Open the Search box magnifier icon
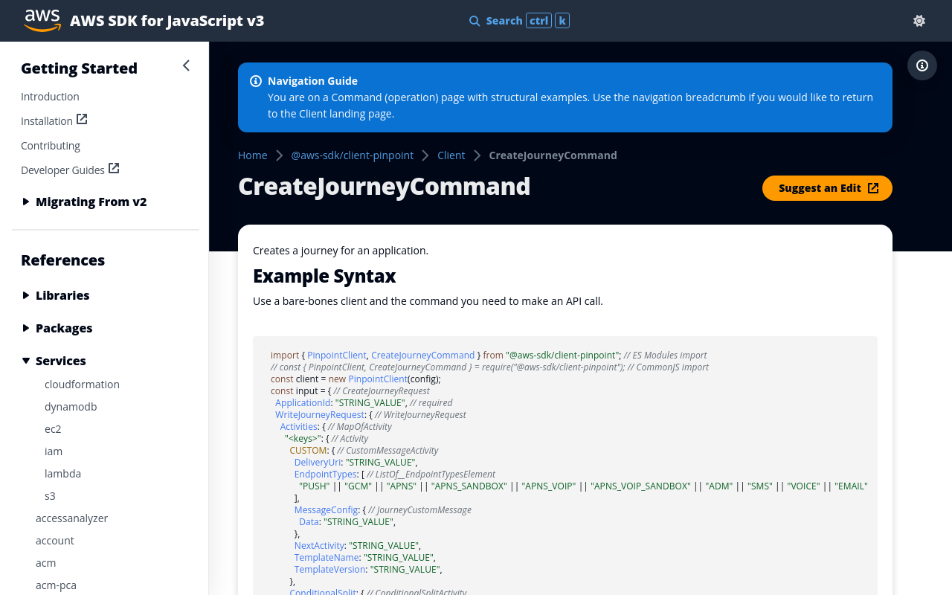Image resolution: width=952 pixels, height=595 pixels. [475, 21]
